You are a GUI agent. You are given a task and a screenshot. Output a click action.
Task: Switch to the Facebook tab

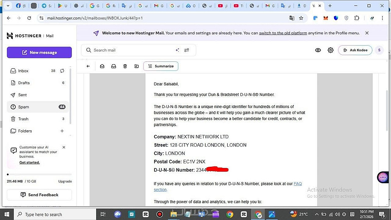[x=20, y=5]
